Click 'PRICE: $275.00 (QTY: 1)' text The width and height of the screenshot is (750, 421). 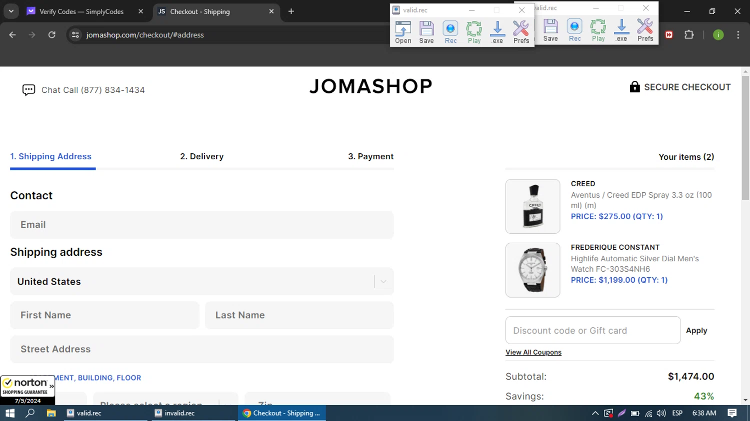617,216
